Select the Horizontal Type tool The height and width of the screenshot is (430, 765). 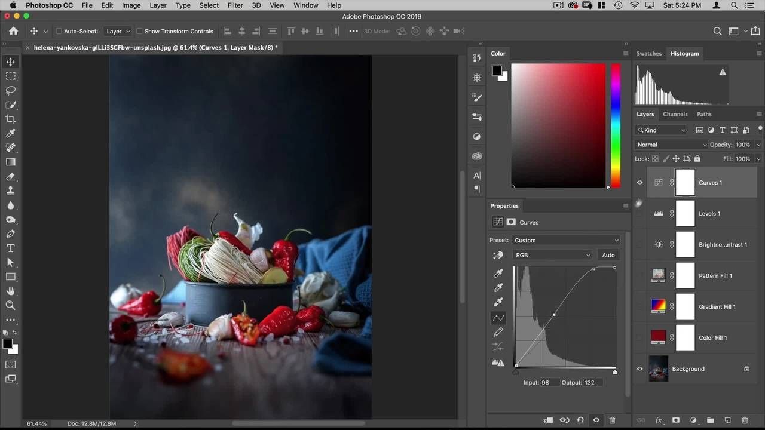tap(10, 248)
